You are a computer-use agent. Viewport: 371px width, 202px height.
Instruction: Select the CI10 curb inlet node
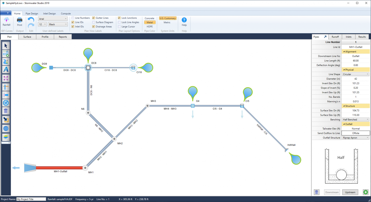[133, 68]
